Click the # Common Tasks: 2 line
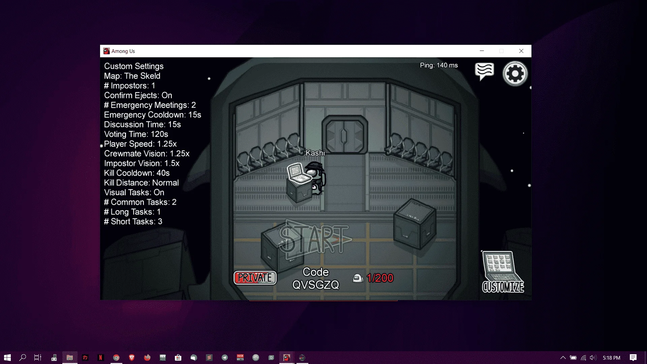Image resolution: width=647 pixels, height=364 pixels. (140, 203)
